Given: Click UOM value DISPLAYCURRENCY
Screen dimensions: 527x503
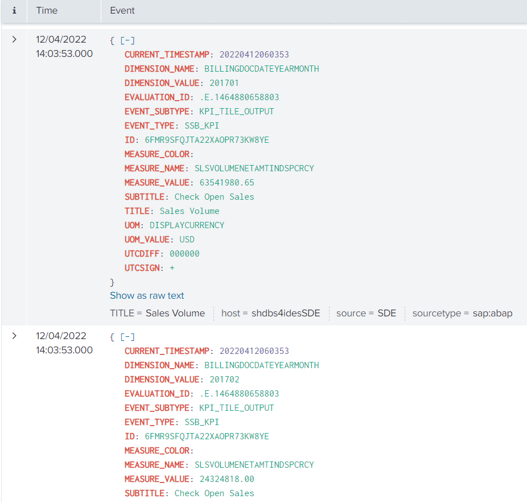Looking at the screenshot, I should point(187,225).
